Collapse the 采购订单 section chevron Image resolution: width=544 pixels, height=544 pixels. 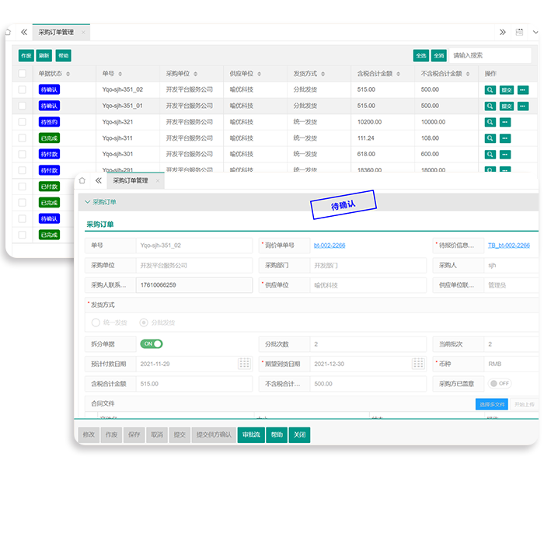click(87, 202)
